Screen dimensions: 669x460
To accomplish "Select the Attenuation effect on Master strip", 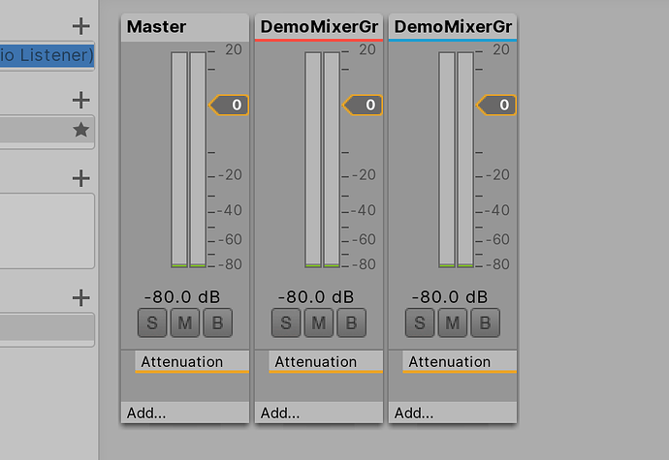I will 192,361.
